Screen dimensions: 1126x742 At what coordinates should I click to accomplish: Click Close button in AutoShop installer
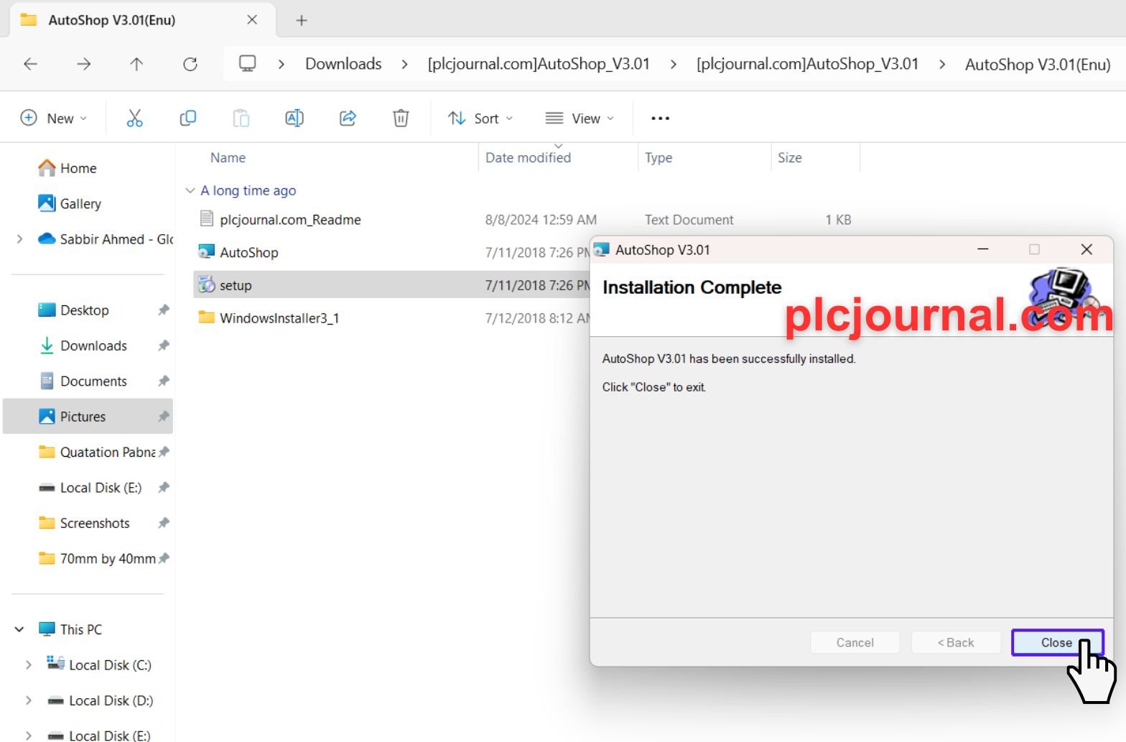(1057, 642)
